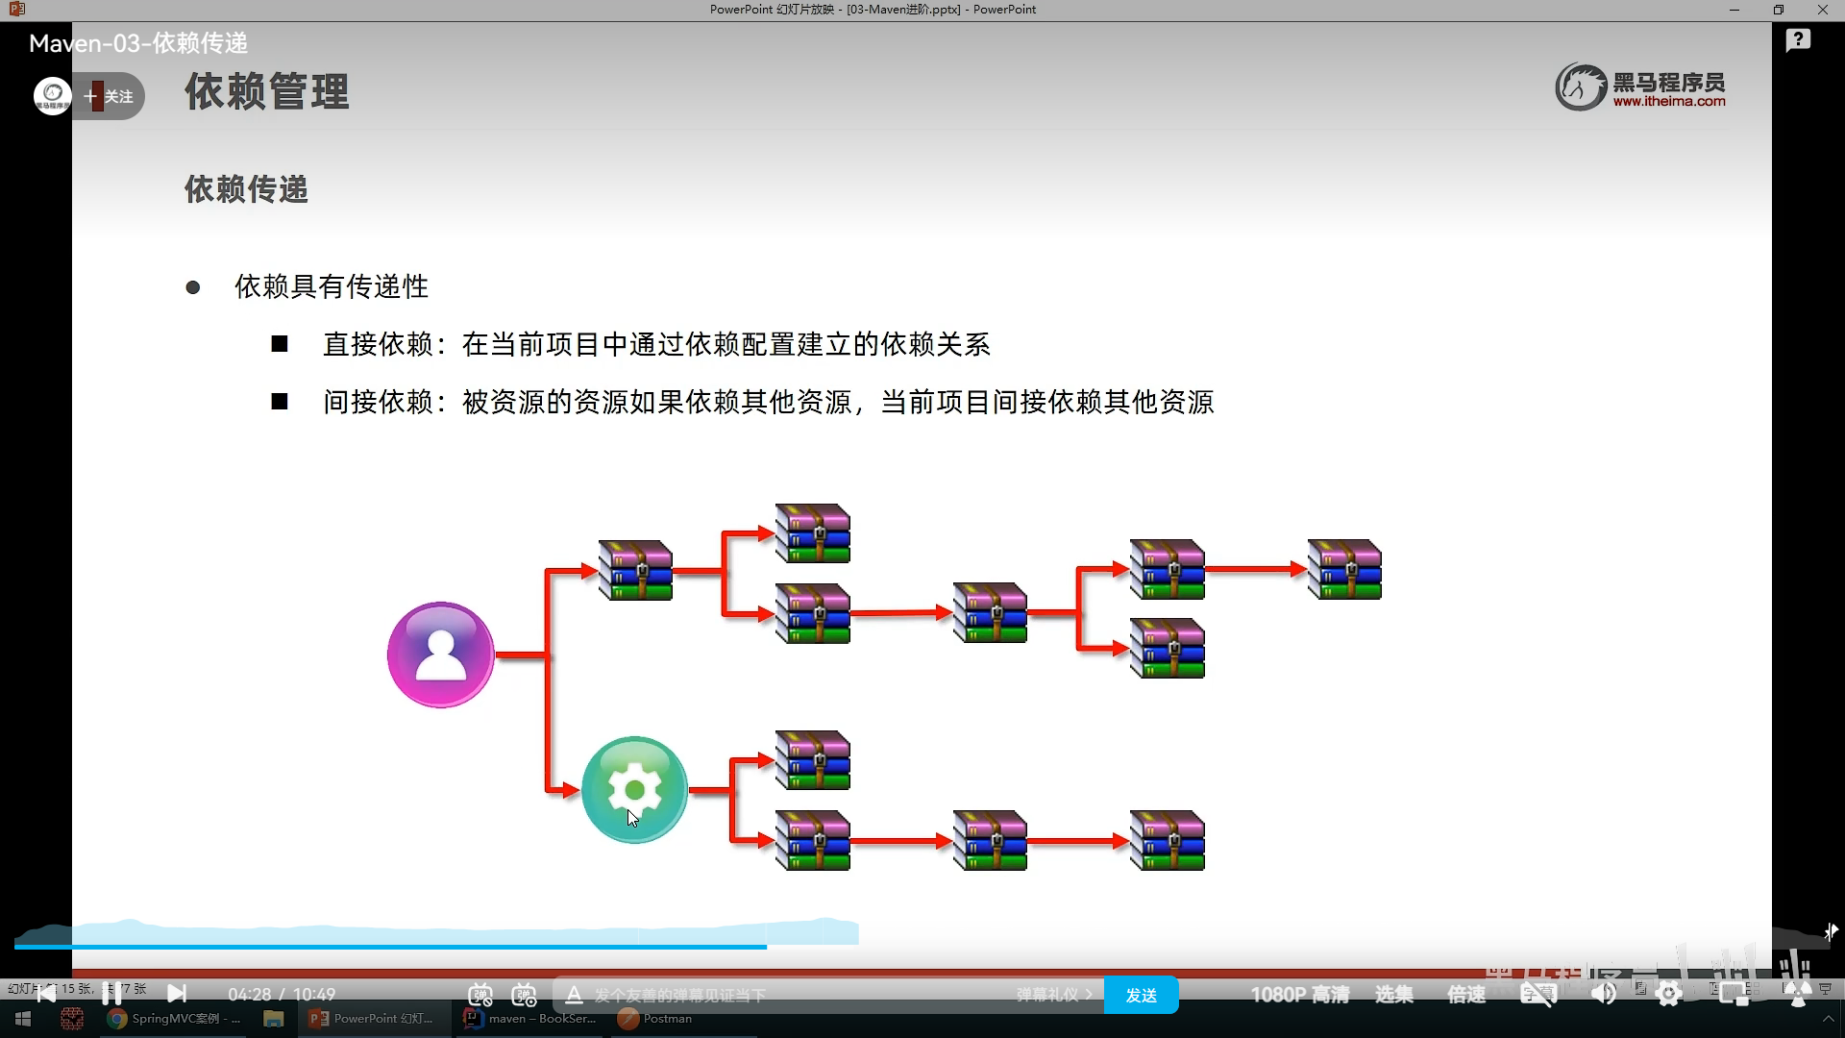The image size is (1845, 1038).
Task: Open 1080P 高清 quality selector
Action: 1299,995
